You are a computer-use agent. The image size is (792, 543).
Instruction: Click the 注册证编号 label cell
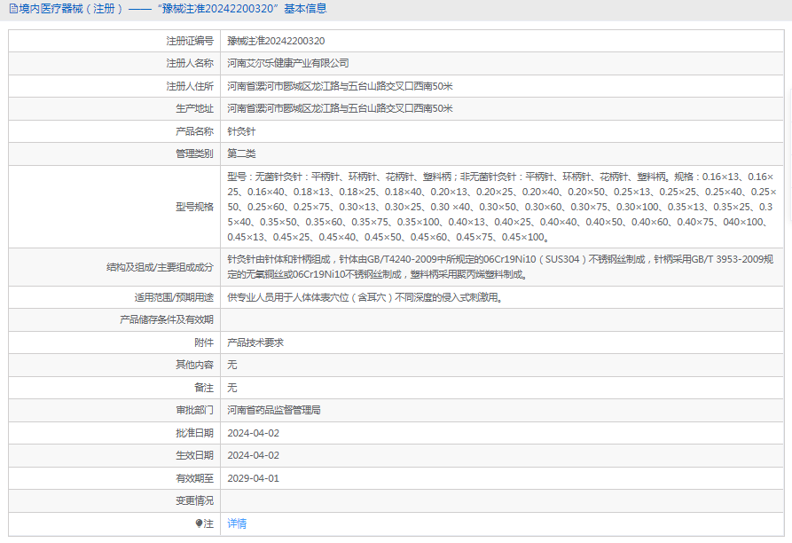click(x=190, y=41)
